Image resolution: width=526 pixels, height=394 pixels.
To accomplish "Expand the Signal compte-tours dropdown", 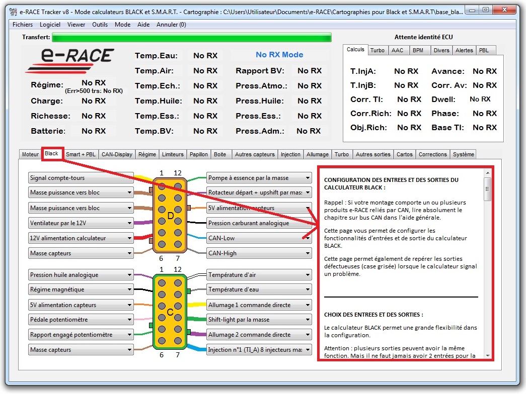I will coord(129,178).
